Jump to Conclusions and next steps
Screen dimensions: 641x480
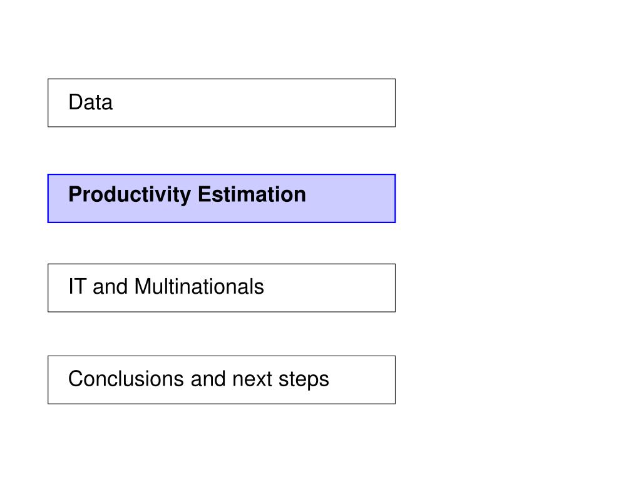pyautogui.click(x=222, y=380)
